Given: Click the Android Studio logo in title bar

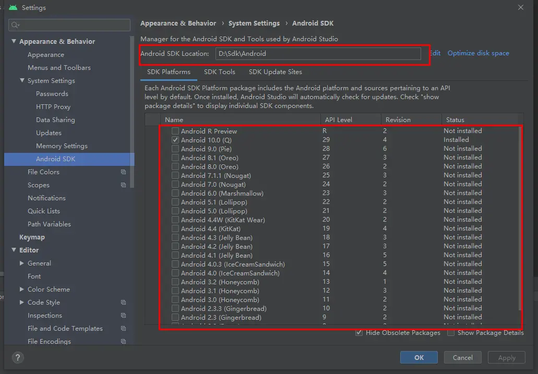Looking at the screenshot, I should pos(13,7).
